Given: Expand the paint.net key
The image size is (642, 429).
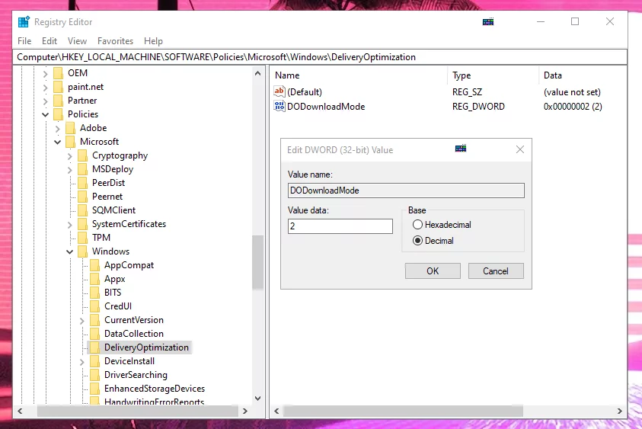Looking at the screenshot, I should tap(46, 88).
